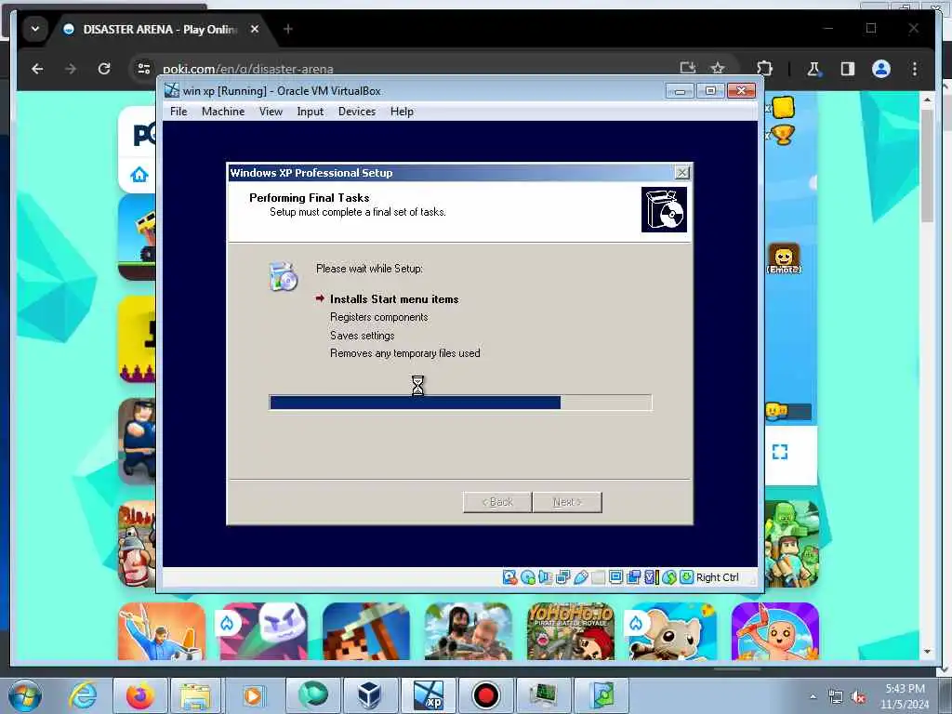The image size is (952, 714).
Task: Open the system monitor taskbar icon
Action: click(x=543, y=695)
